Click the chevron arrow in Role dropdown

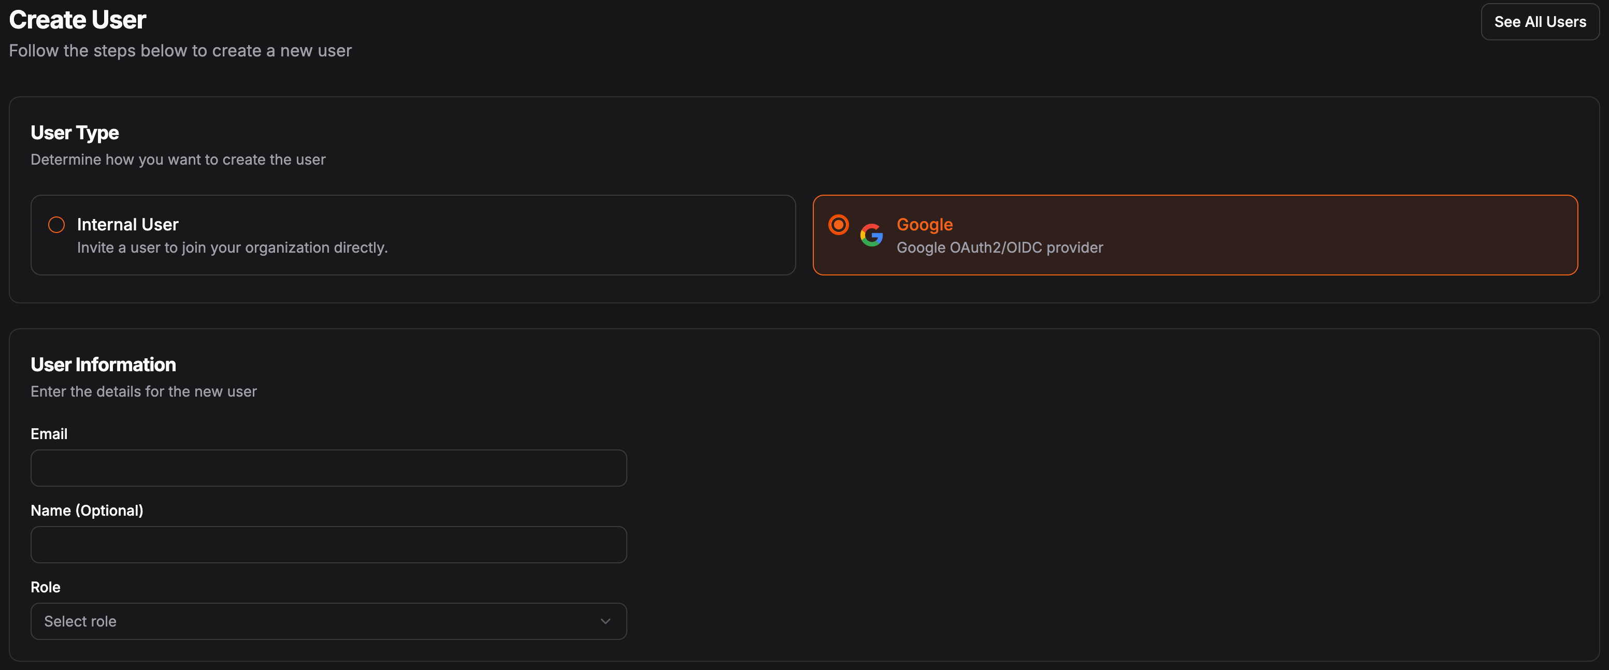coord(605,621)
